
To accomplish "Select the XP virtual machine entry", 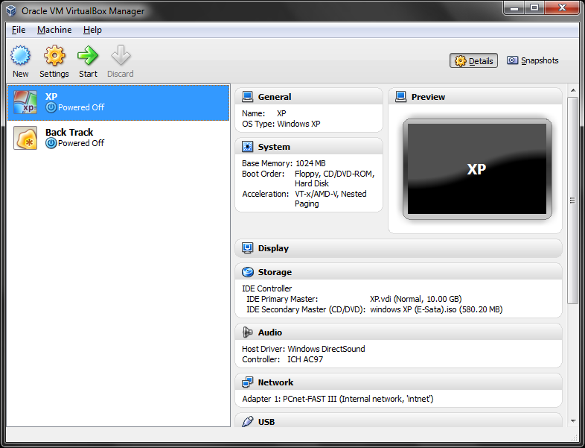I will 118,102.
